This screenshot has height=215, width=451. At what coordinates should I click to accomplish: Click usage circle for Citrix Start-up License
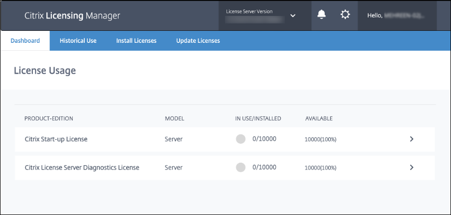click(240, 139)
